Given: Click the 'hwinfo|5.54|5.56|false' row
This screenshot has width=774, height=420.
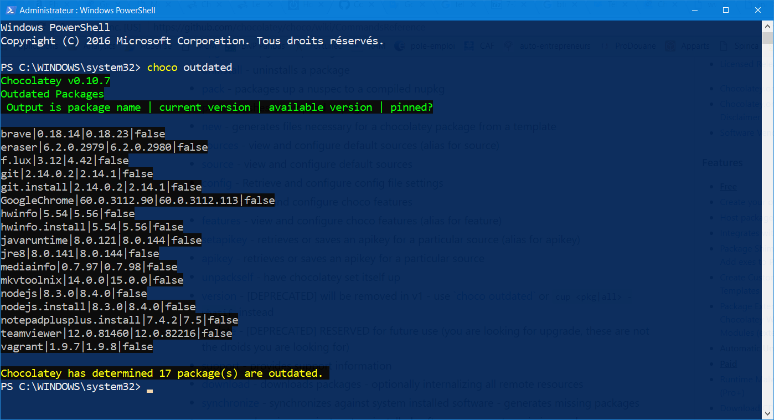Looking at the screenshot, I should pyautogui.click(x=68, y=214).
